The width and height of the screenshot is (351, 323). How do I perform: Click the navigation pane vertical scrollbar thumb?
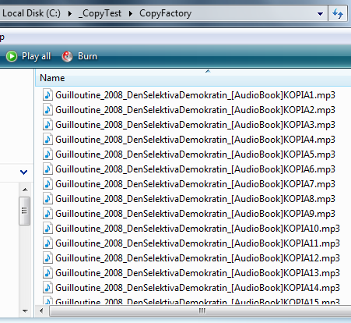pyautogui.click(x=25, y=211)
